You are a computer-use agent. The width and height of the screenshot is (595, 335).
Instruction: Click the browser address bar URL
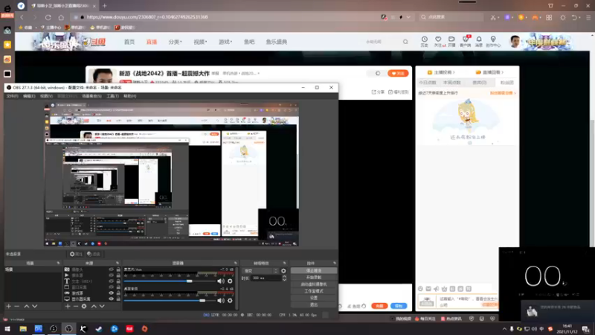(x=147, y=17)
